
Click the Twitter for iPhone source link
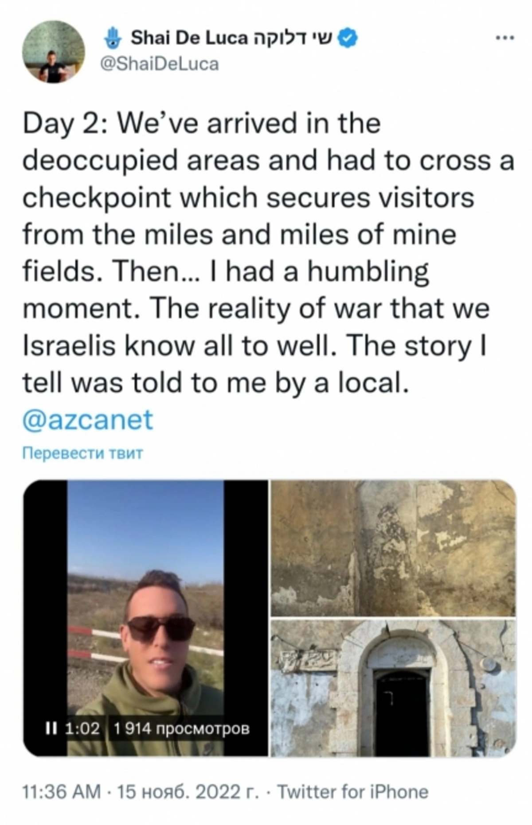tap(353, 792)
